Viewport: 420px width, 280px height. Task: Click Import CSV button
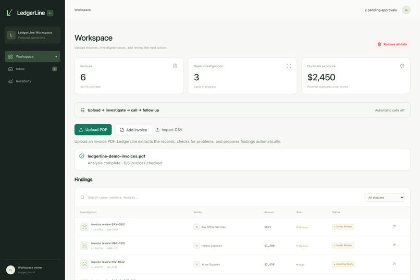point(169,130)
